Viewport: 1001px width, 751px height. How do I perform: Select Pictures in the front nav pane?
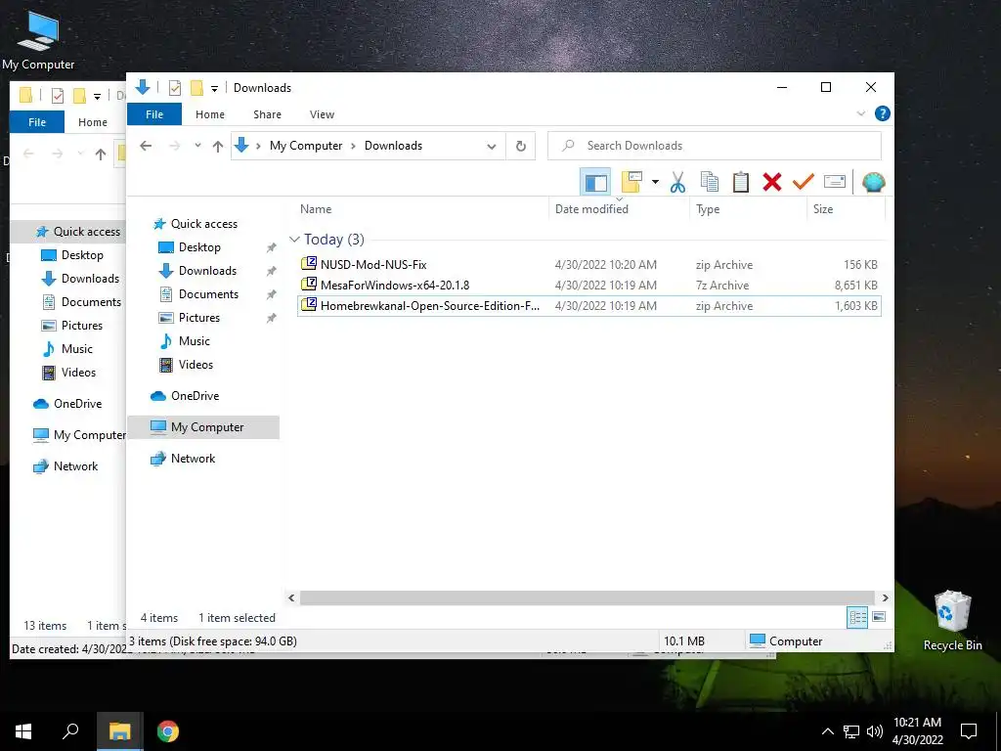click(x=198, y=318)
